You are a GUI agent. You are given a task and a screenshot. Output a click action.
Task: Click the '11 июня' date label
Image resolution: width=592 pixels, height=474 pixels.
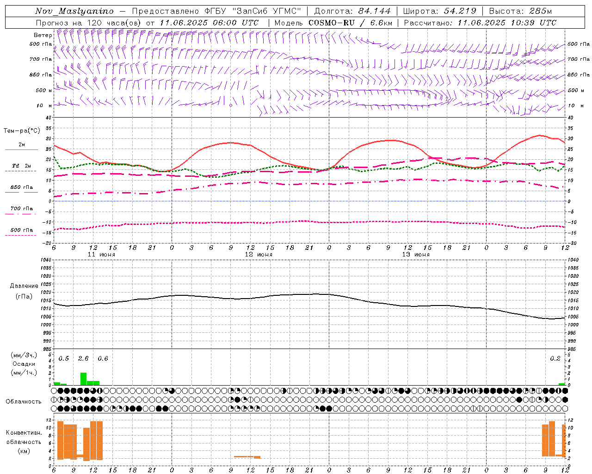tap(101, 255)
